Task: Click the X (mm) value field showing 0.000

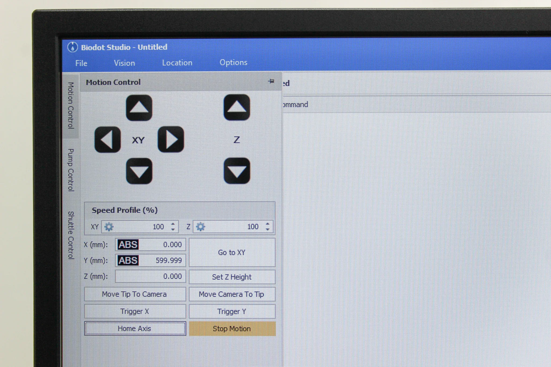Action: point(150,245)
